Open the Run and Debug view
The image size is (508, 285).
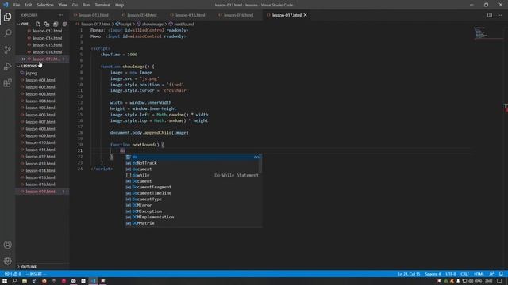coord(7,66)
